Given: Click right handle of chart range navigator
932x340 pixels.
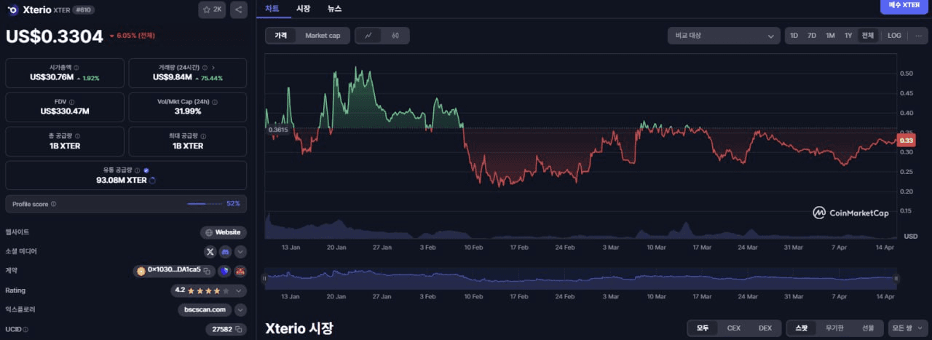Looking at the screenshot, I should click(x=896, y=278).
